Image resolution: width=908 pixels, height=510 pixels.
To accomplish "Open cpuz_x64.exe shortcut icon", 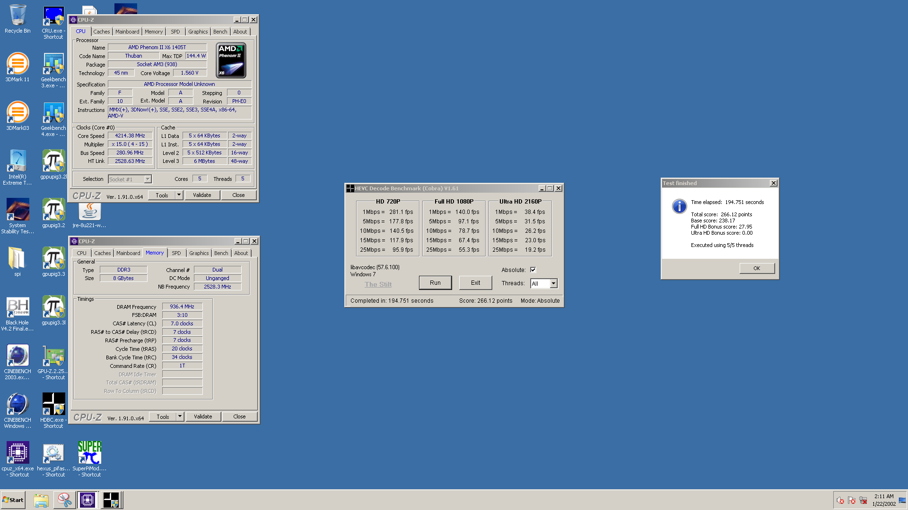I will [17, 459].
